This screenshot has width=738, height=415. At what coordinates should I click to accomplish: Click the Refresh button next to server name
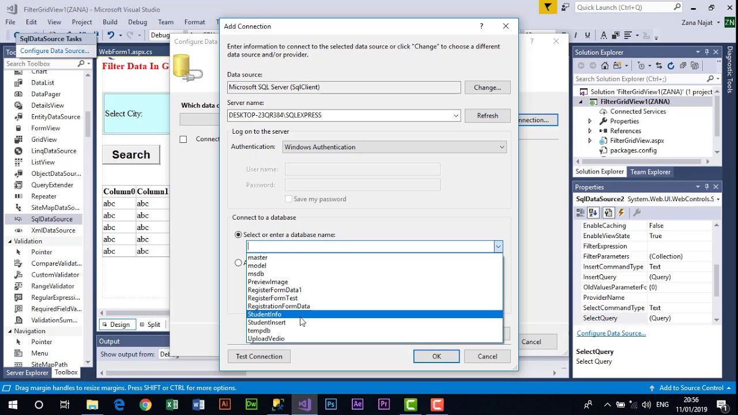487,115
